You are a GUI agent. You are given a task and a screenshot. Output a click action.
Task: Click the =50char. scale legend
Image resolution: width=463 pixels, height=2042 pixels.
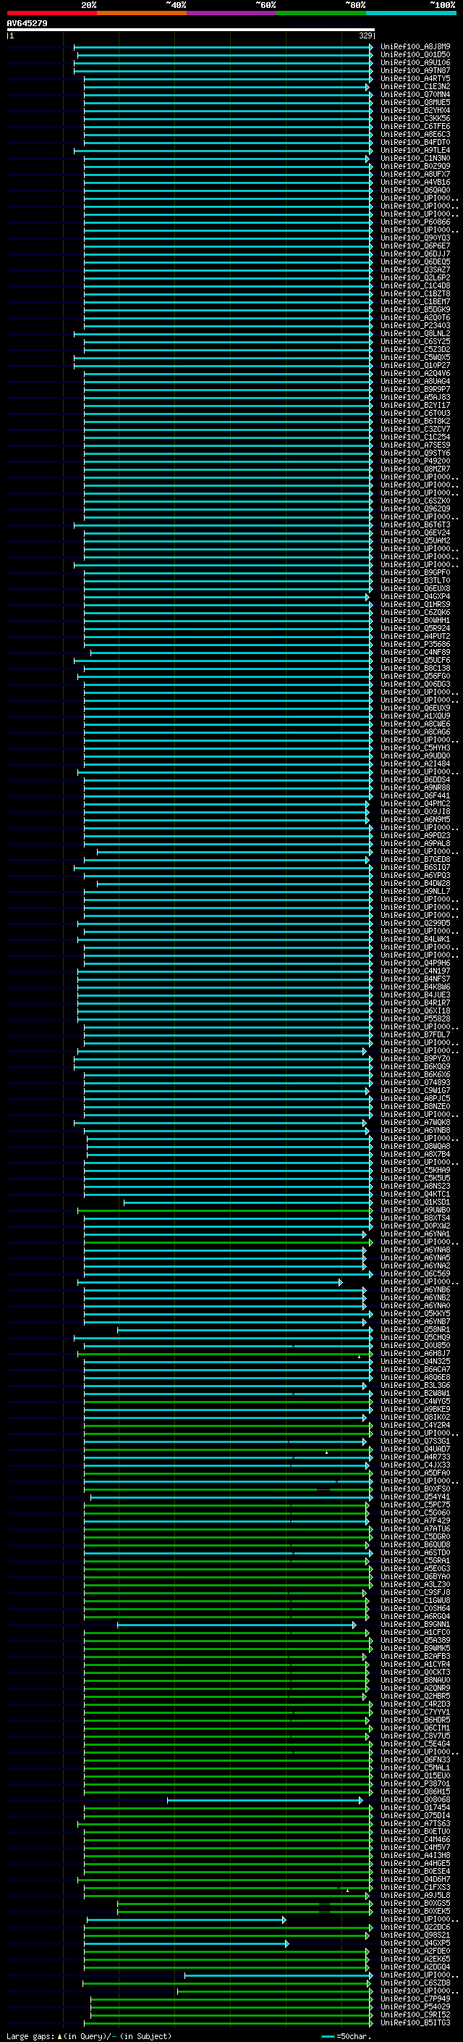pyautogui.click(x=346, y=2036)
